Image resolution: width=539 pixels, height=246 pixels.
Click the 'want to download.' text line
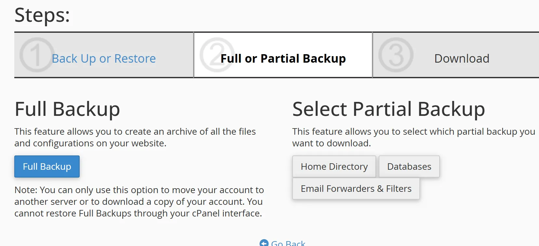click(332, 143)
